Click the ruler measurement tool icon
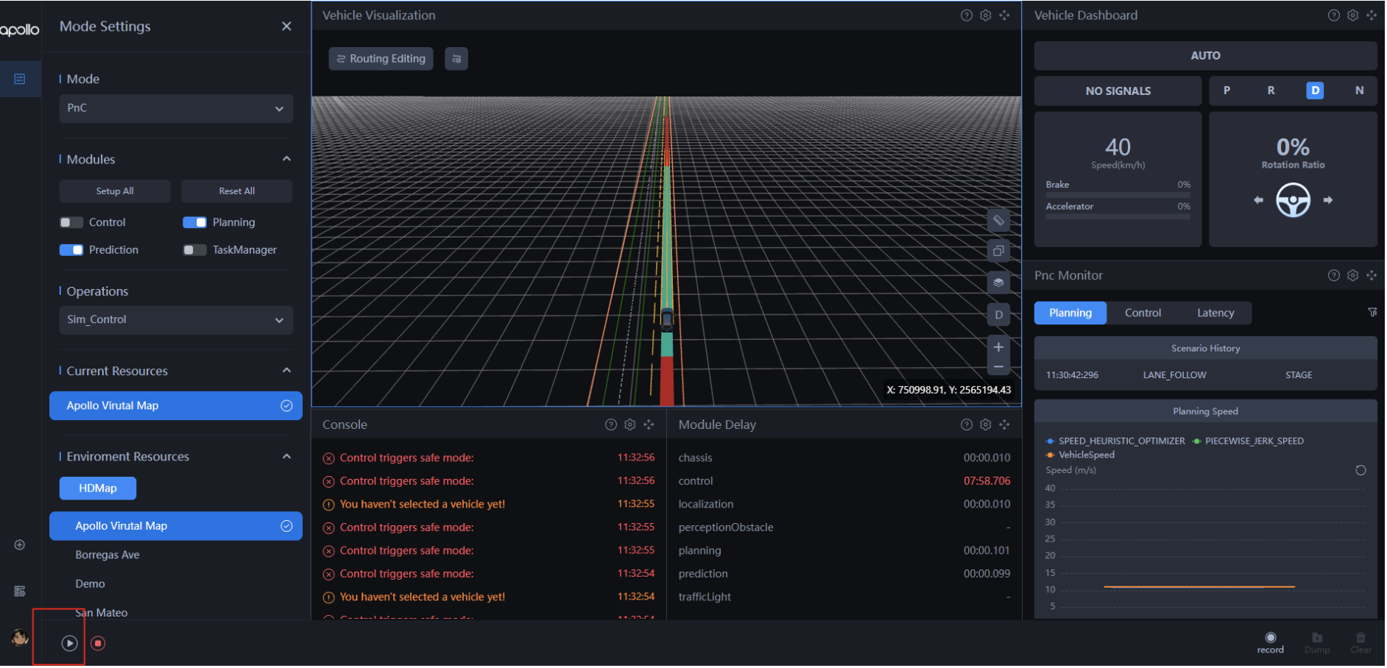Image resolution: width=1387 pixels, height=668 pixels. (x=1000, y=221)
